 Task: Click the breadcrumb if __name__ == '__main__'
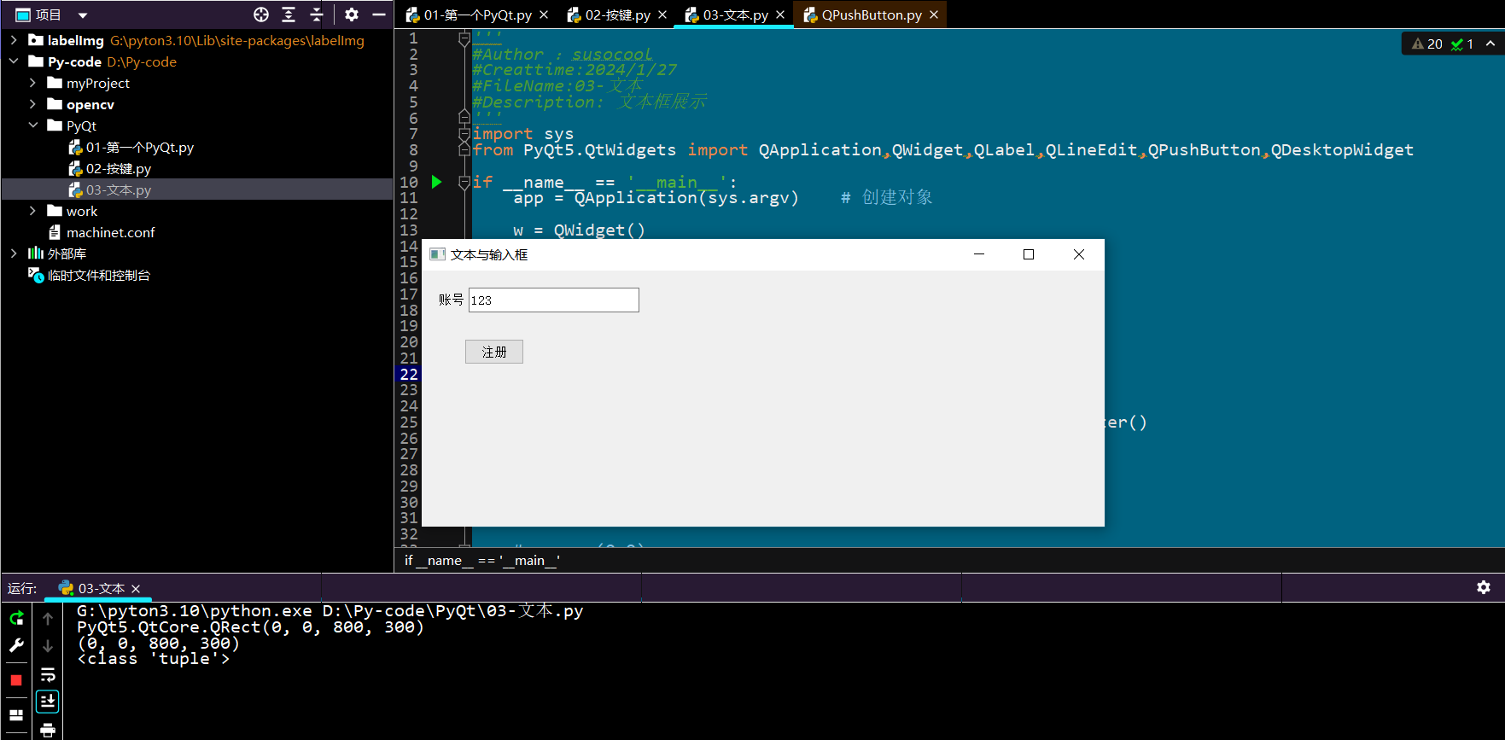[x=482, y=560]
